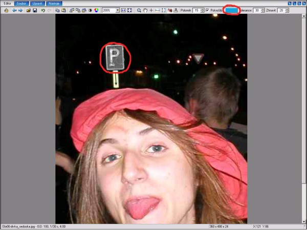307x230 pixels.
Task: Go to the previous image with the left arrow
Action: click(14, 10)
